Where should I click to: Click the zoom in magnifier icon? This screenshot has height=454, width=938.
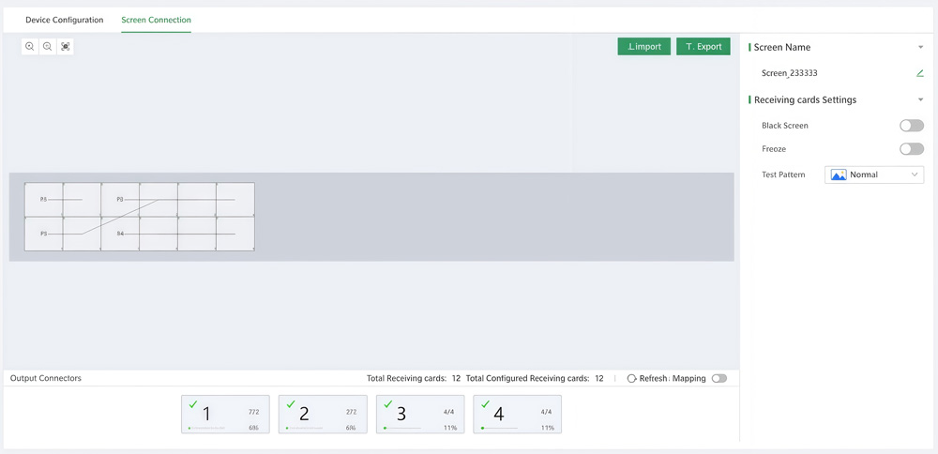click(x=30, y=46)
